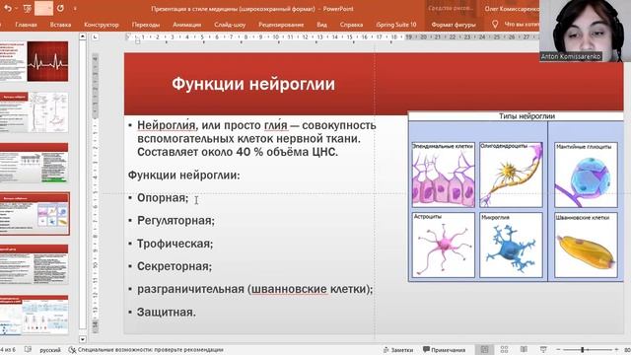Open the Анимация ribbon tab
The width and height of the screenshot is (631, 355).
coord(186,25)
